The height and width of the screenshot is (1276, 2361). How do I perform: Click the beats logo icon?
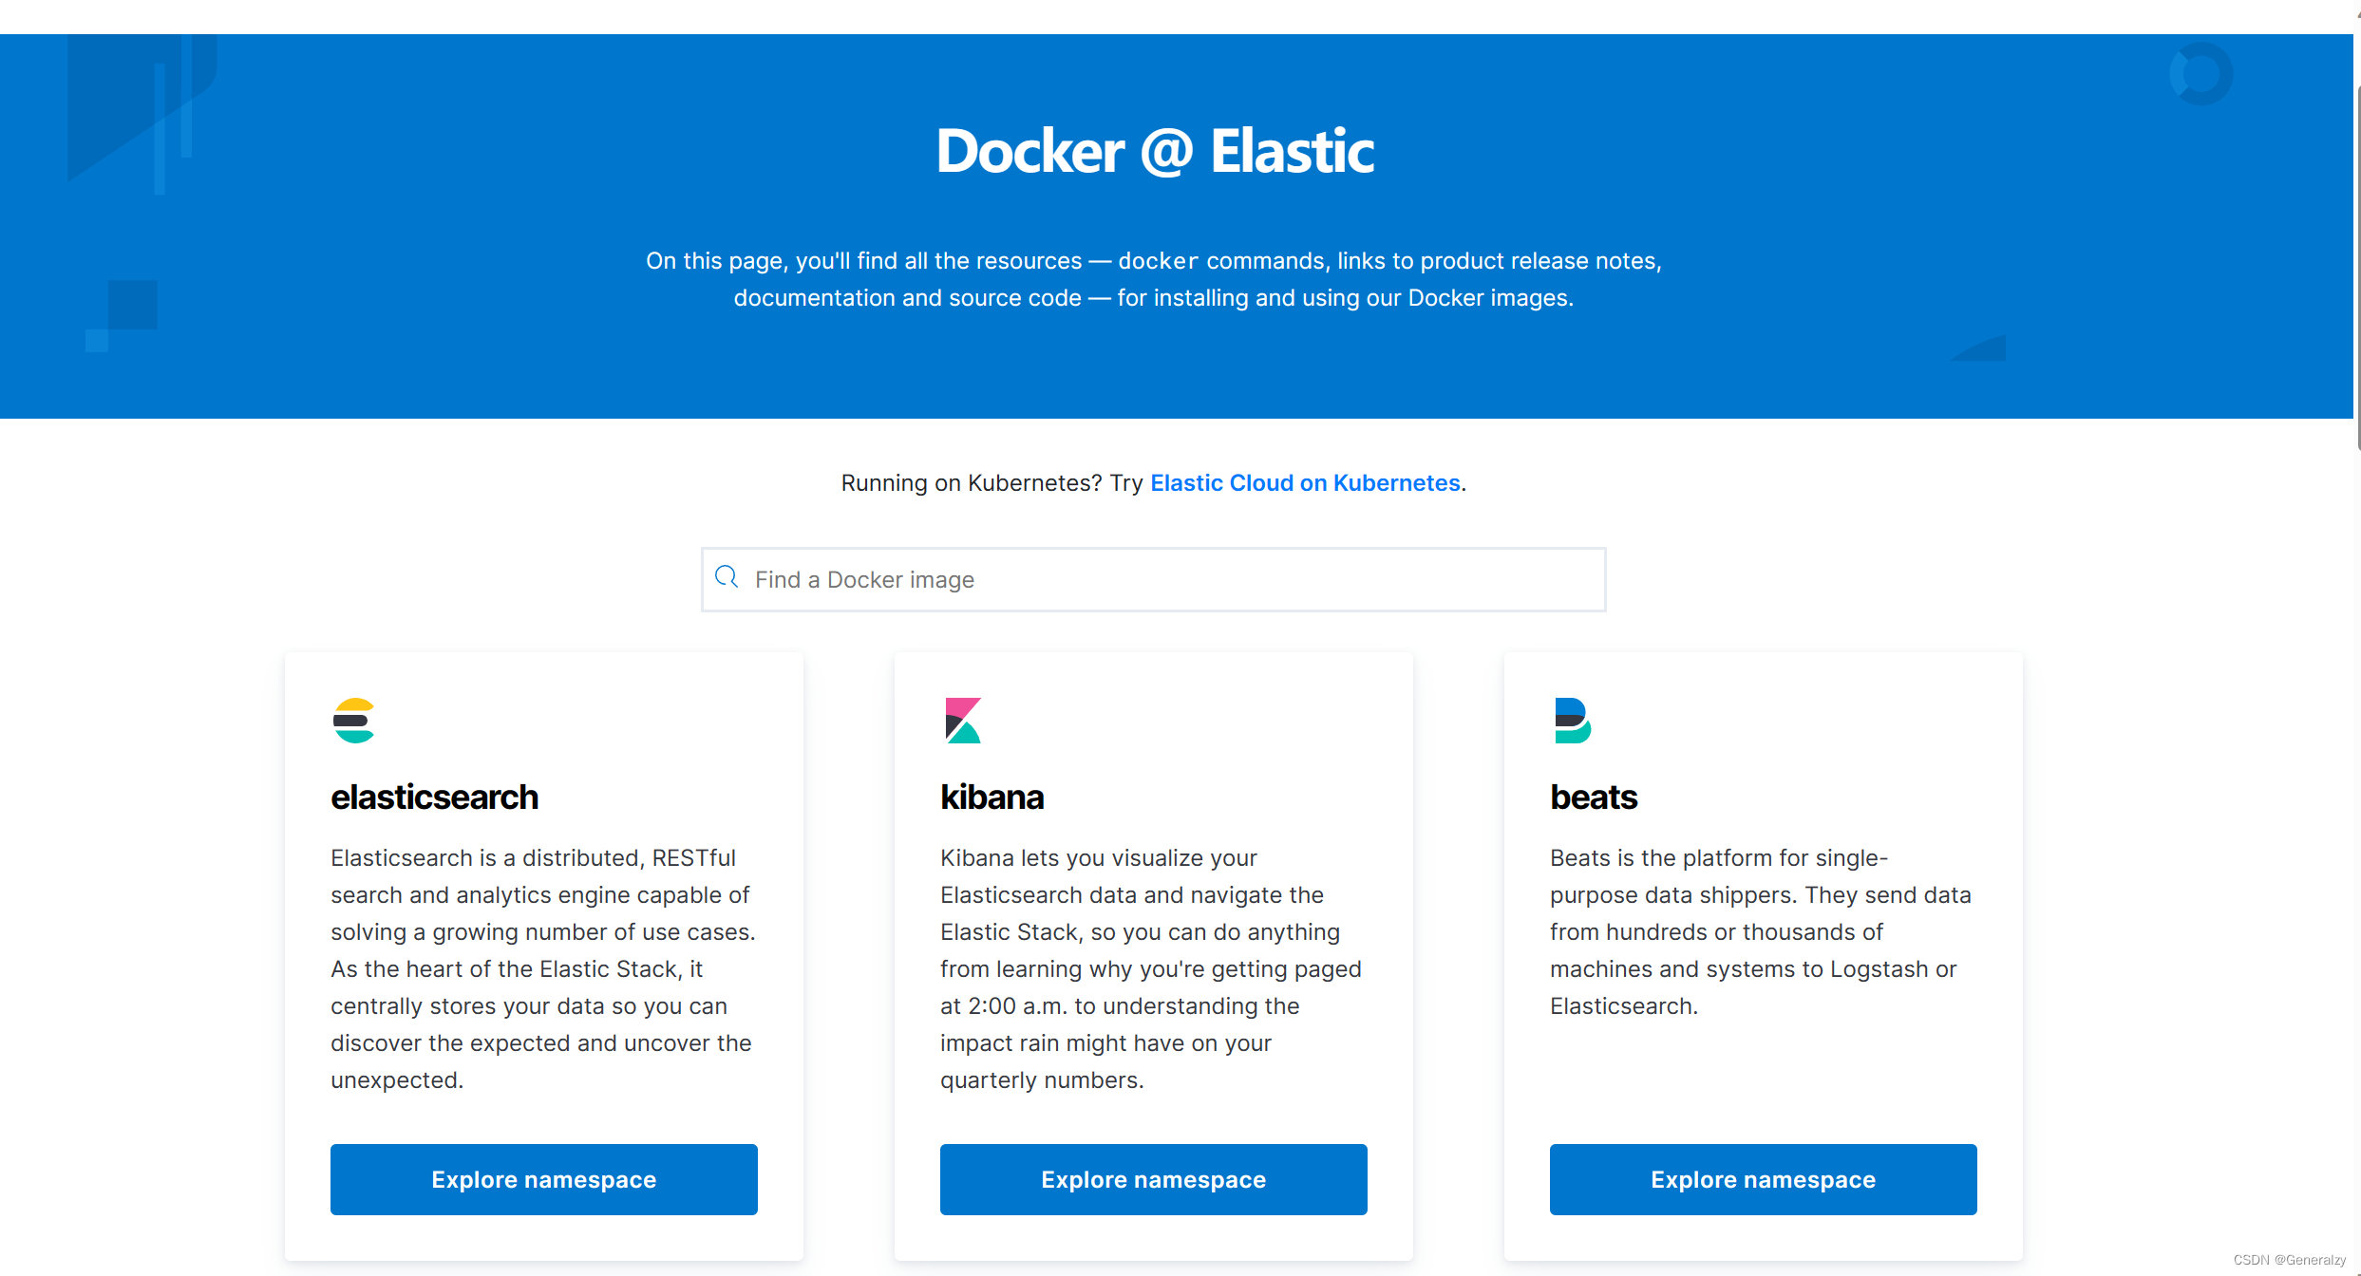tap(1572, 721)
